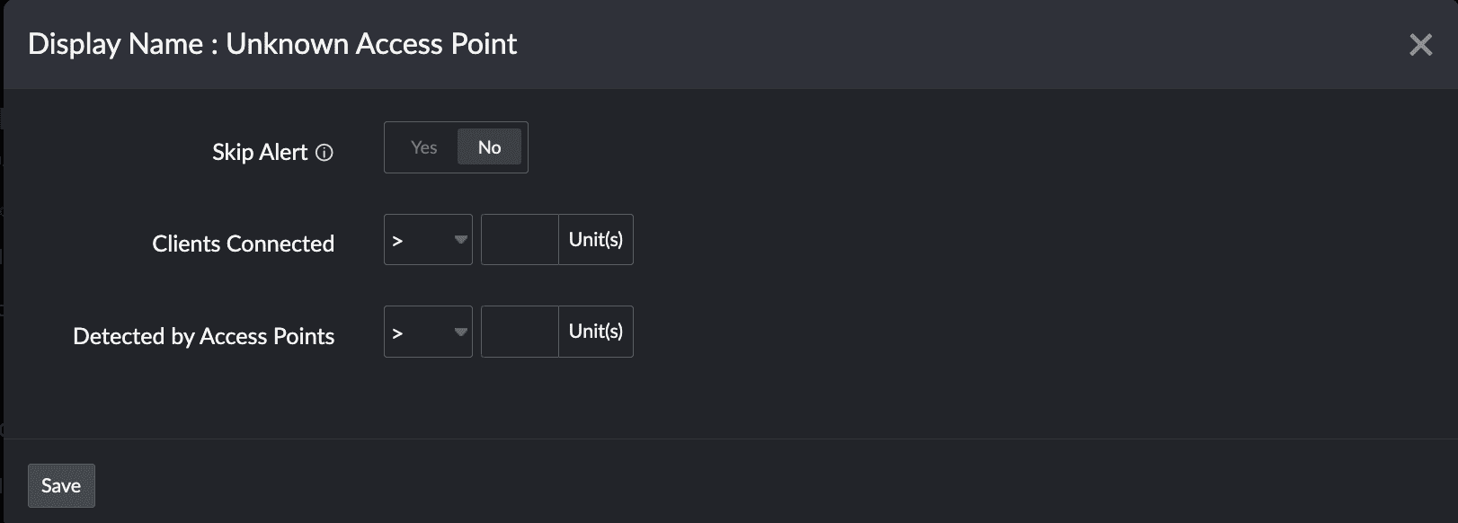The width and height of the screenshot is (1458, 523).
Task: Click the Skip Alert info icon
Action: pos(325,153)
